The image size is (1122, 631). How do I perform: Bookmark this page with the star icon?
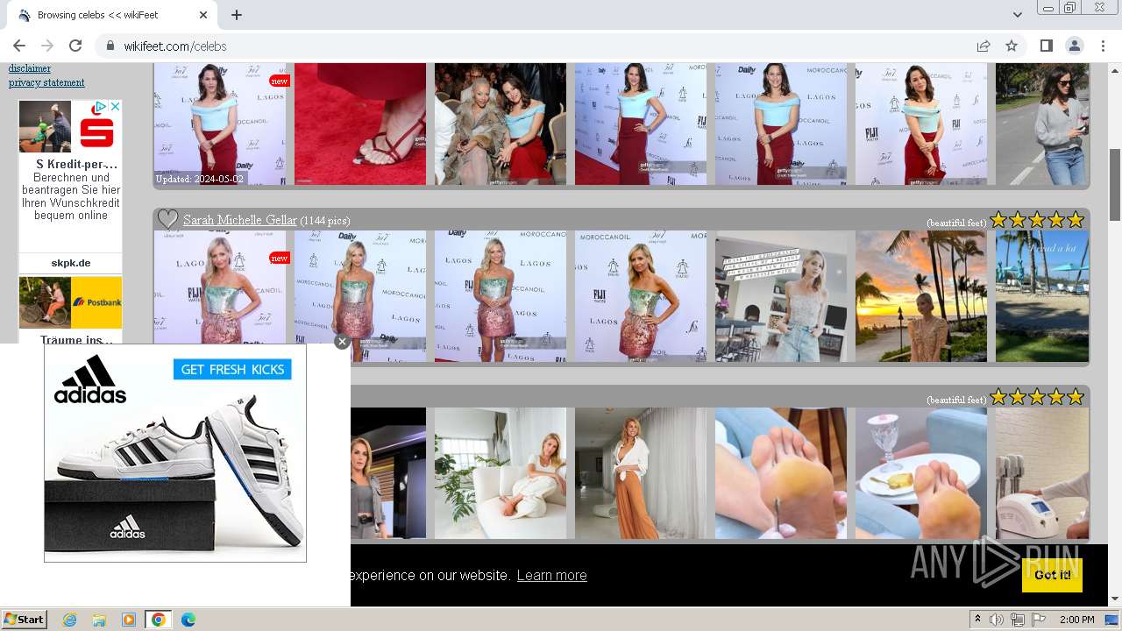(x=1012, y=46)
